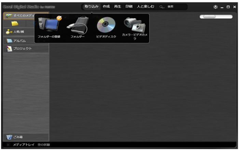Select the フォルダー USB drive icon
Screen dimensions: 239x150
78,25
